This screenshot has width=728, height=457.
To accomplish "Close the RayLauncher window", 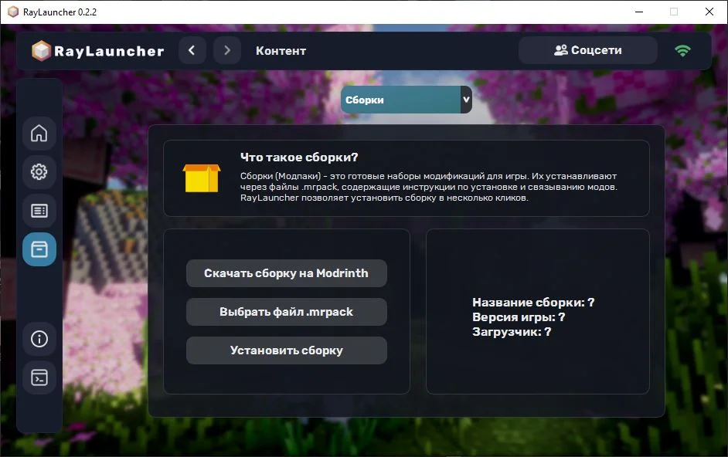I will tap(709, 12).
